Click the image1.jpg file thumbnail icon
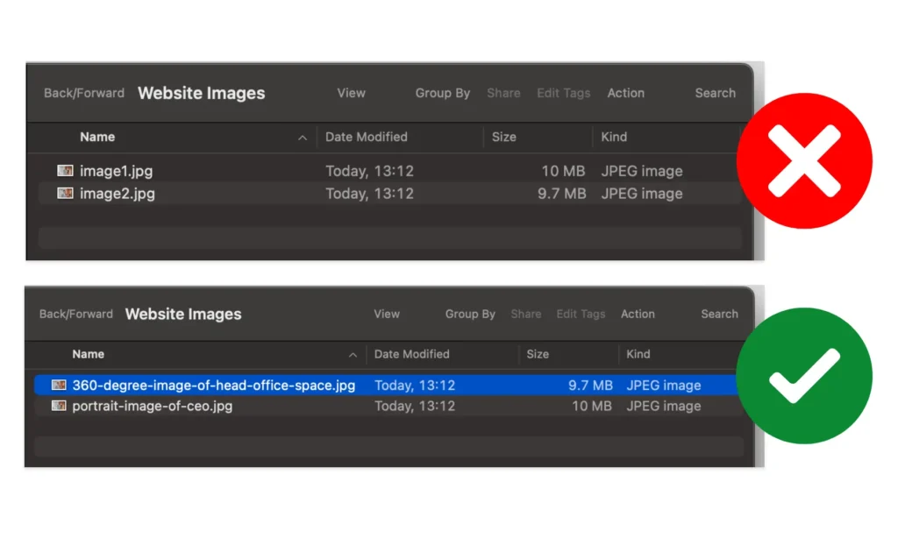898x538 pixels. tap(65, 171)
